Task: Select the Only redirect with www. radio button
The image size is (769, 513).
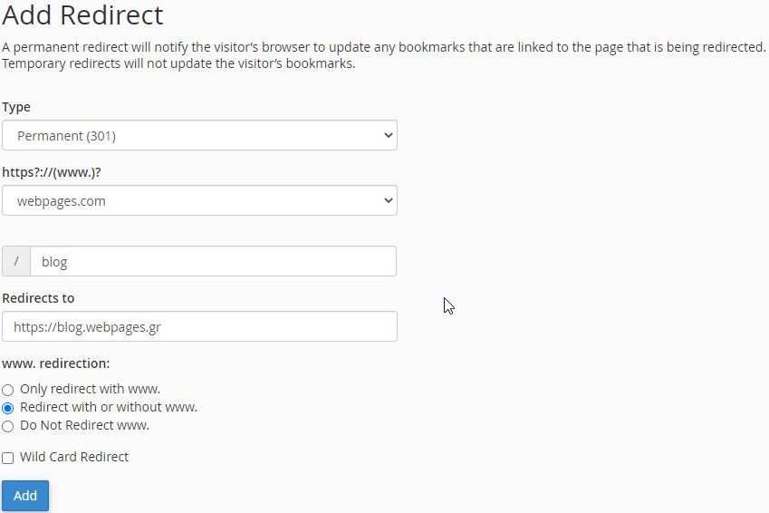Action: pos(8,390)
